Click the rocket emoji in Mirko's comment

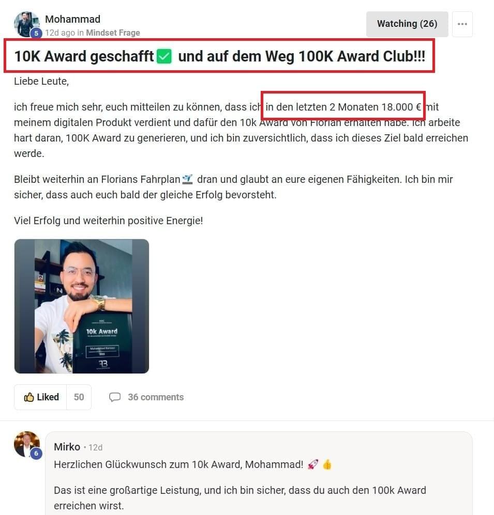[313, 465]
